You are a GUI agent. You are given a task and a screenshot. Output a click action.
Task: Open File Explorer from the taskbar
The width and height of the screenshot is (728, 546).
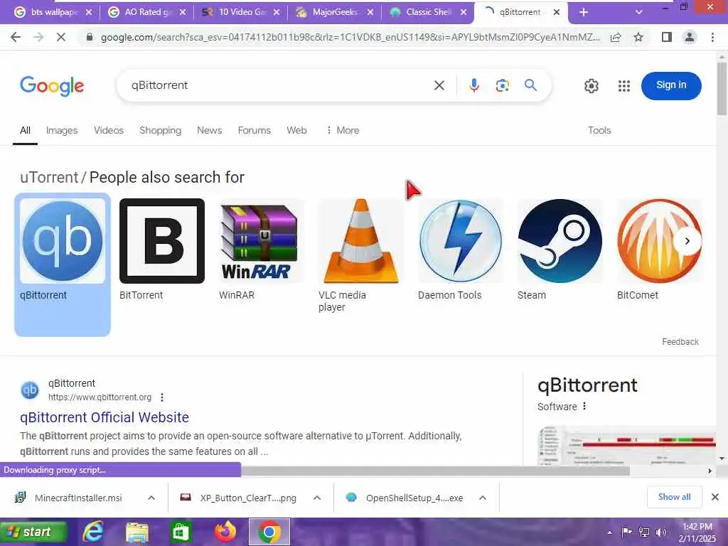coord(137,532)
